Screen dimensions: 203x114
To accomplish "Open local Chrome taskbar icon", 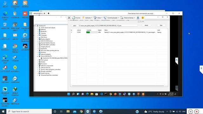I will pyautogui.click(x=81, y=111).
